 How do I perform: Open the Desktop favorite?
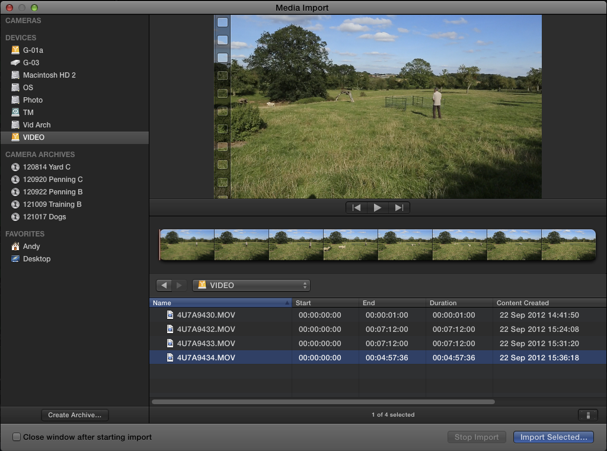[36, 259]
